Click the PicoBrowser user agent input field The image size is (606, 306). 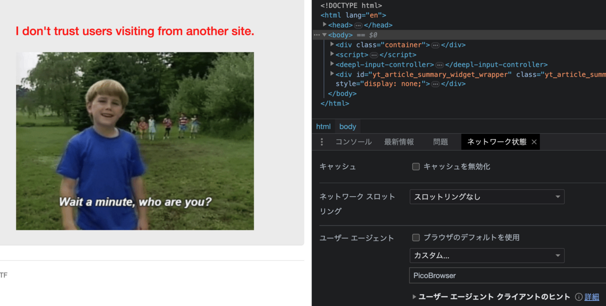[508, 276]
